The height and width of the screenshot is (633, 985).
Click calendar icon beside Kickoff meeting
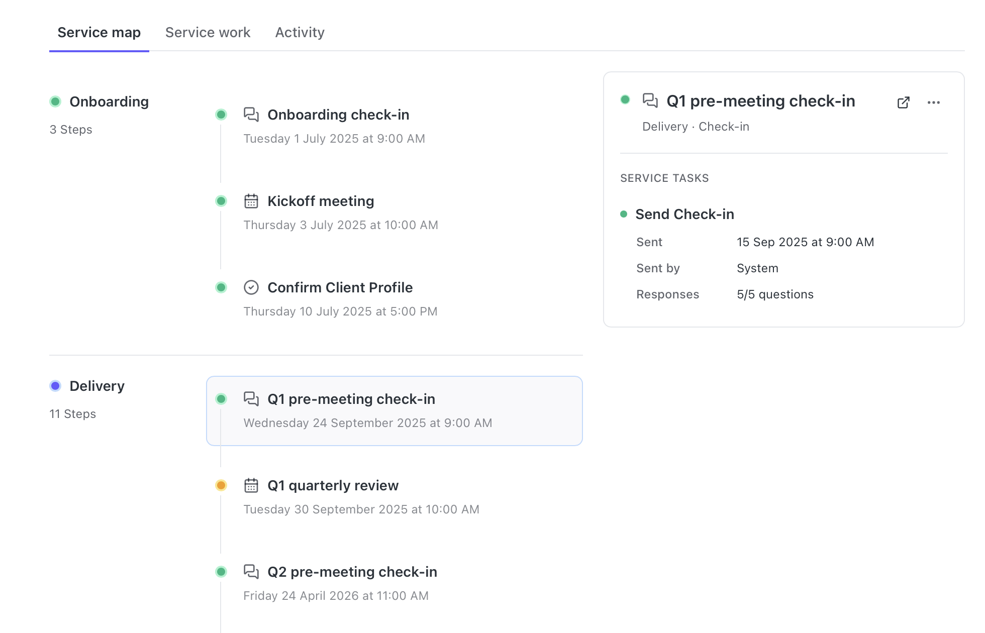tap(251, 201)
